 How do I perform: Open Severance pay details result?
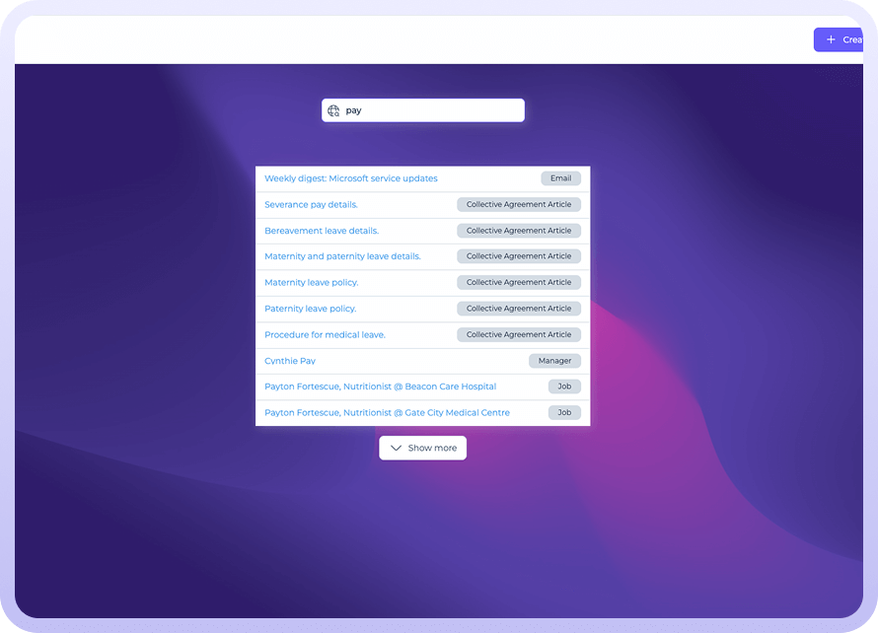(311, 205)
